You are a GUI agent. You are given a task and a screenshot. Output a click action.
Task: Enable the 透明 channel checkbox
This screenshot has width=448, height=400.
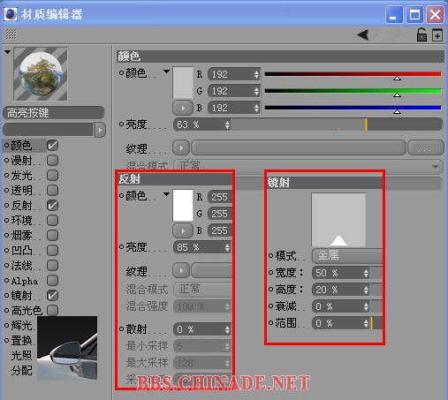pyautogui.click(x=52, y=191)
